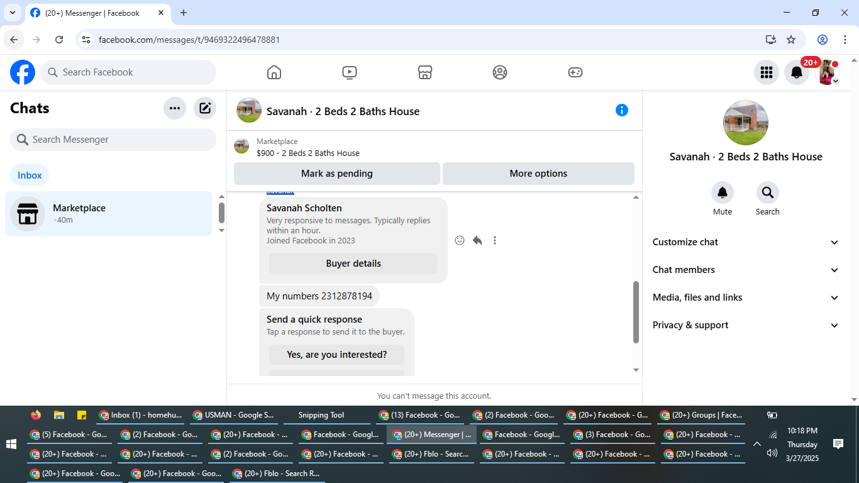Expand the Chat members section

tap(746, 270)
